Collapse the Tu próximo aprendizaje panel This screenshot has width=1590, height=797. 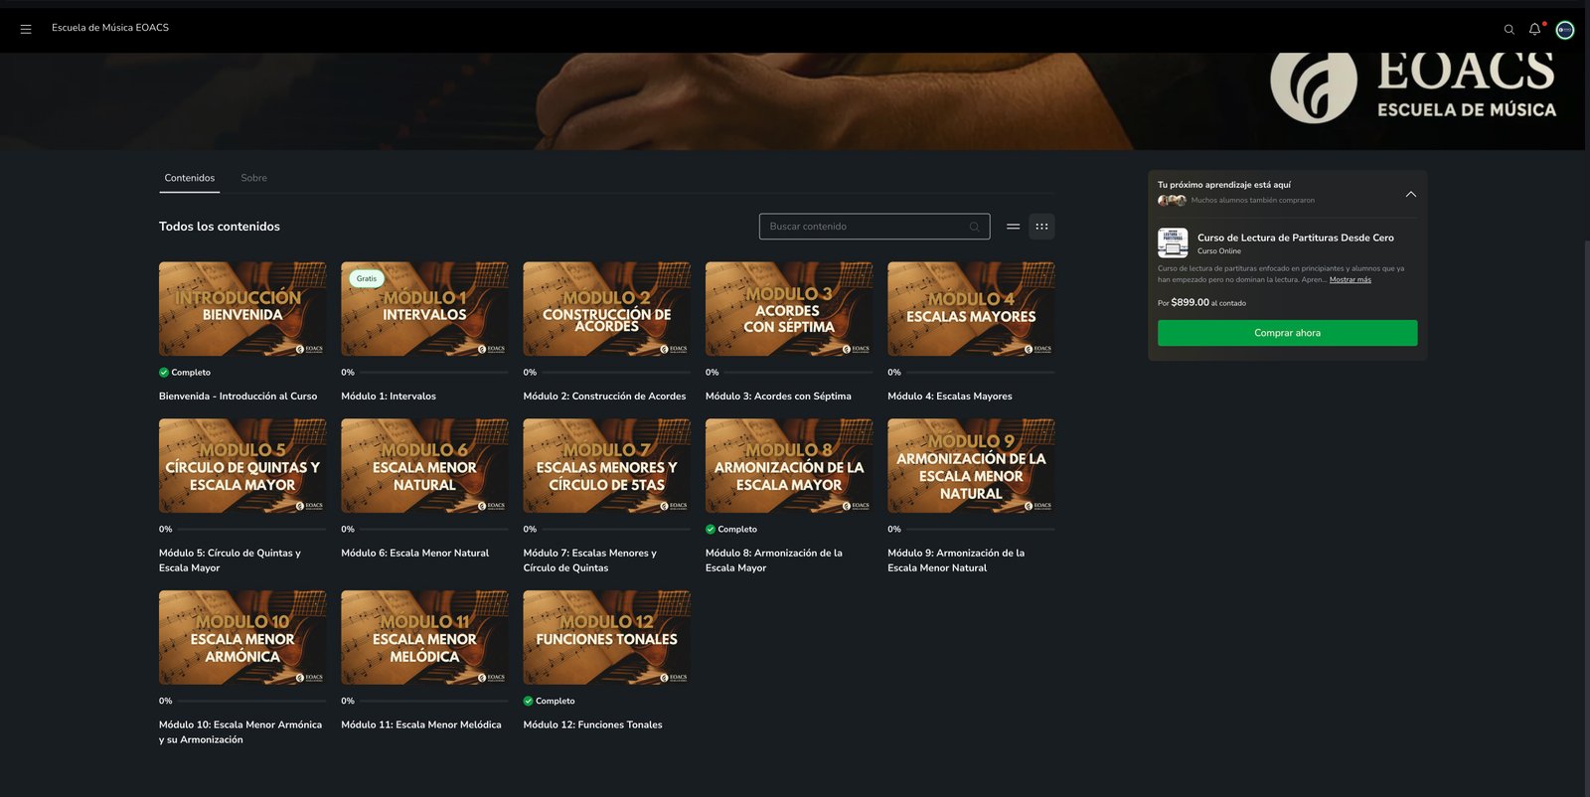[1411, 194]
